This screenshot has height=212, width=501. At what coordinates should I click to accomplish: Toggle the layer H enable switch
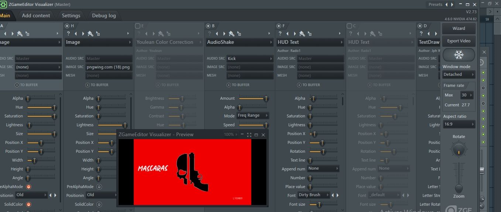[x=67, y=26]
